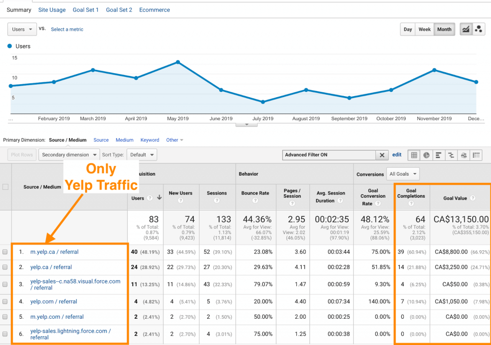Select the pivot table view icon
The height and width of the screenshot is (345, 491).
476,155
